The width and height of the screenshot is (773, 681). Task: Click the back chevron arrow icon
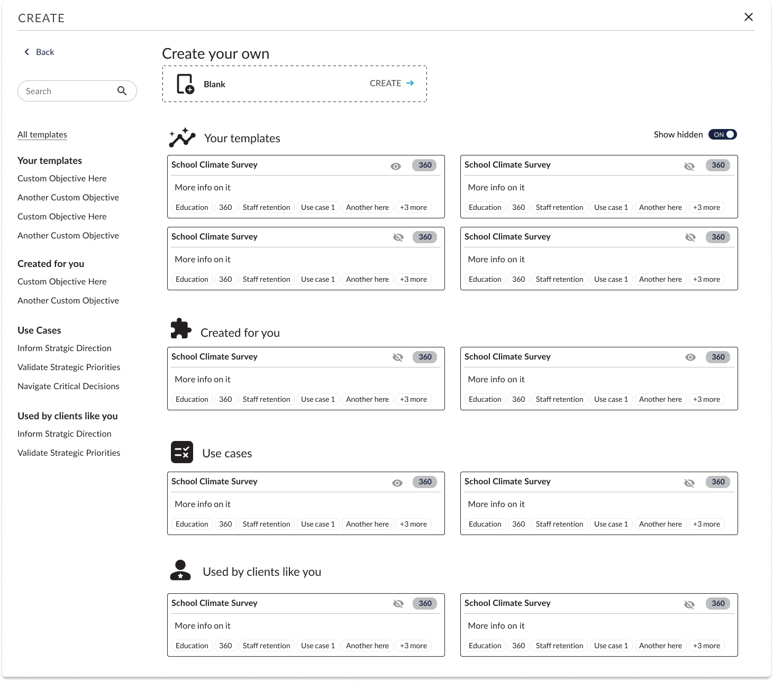pyautogui.click(x=27, y=52)
